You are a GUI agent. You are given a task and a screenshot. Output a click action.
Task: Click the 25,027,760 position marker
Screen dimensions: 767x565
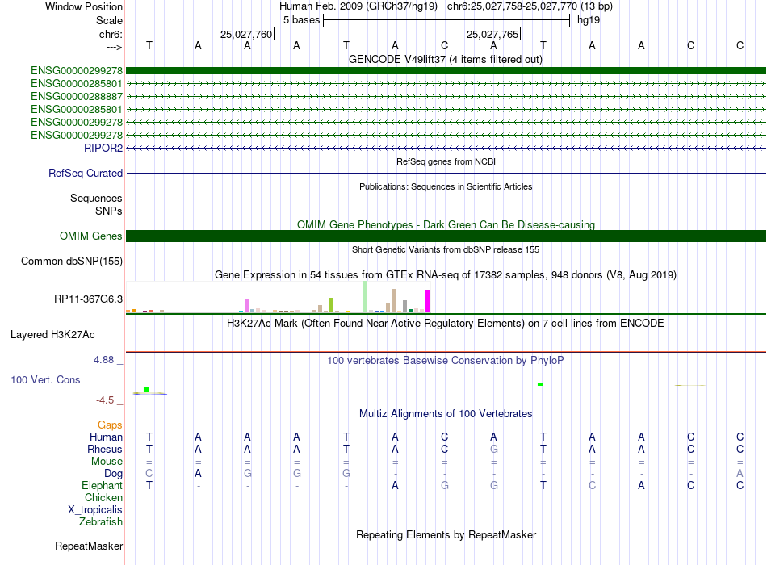pos(247,34)
